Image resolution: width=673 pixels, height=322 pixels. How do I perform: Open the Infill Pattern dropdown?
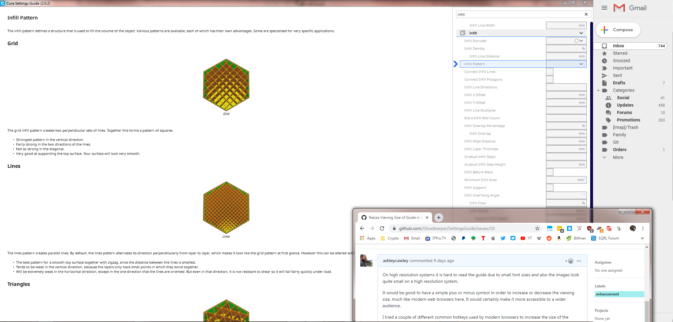(x=581, y=64)
